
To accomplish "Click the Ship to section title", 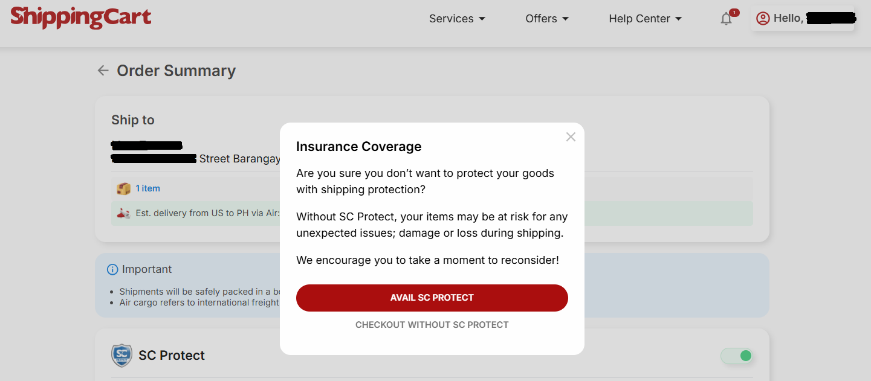I will 133,120.
